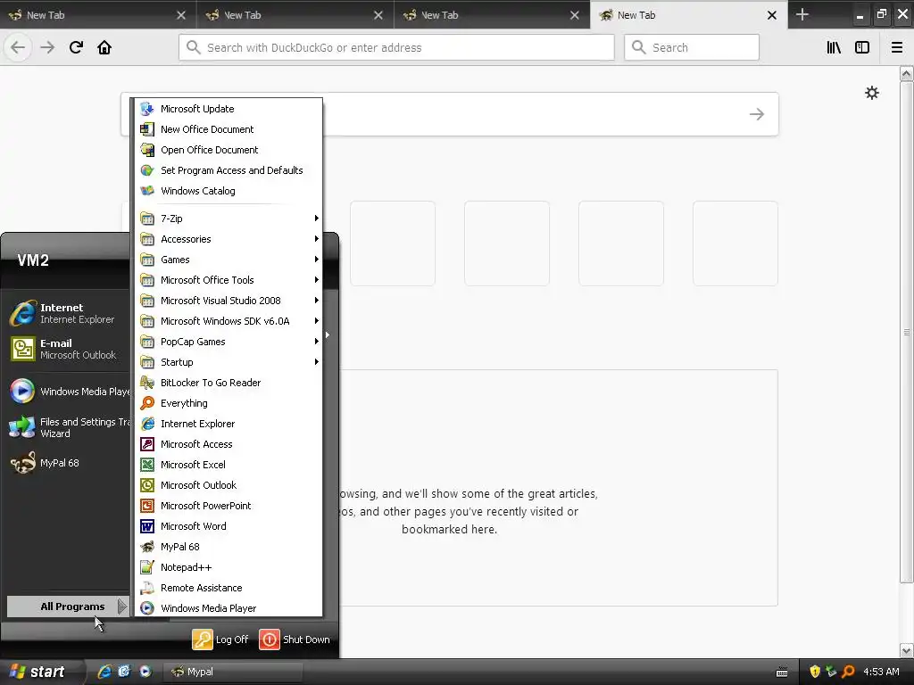Go to browser home page
This screenshot has height=685, width=914.
104,47
